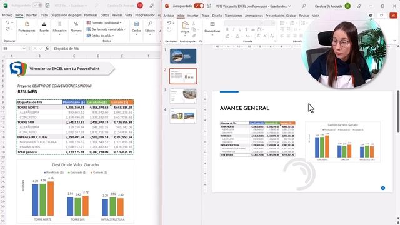Expand PowerPoint file name dropdown arrow
The height and width of the screenshot is (225, 400).
point(289,6)
